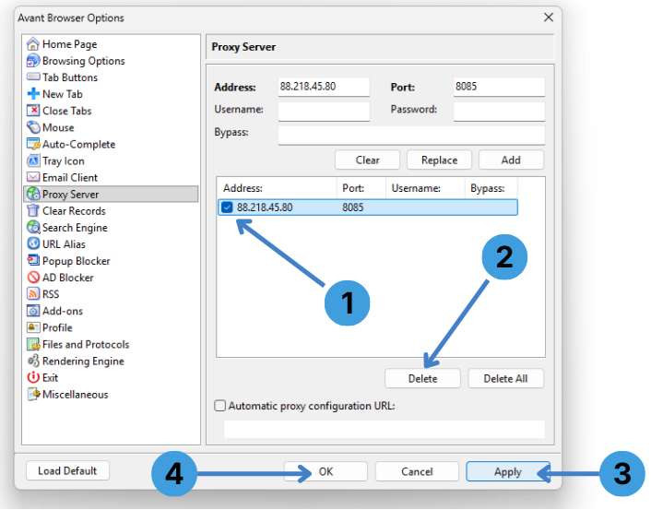651x510 pixels.
Task: Click the Cancel button
Action: click(x=417, y=471)
